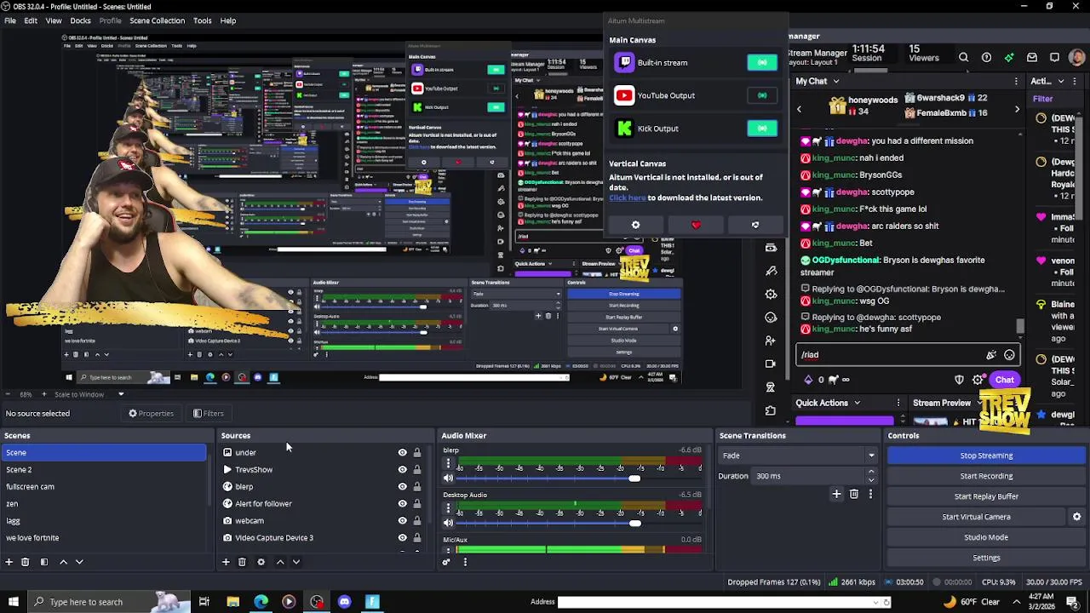Show next gift leaders with right chevron
The width and height of the screenshot is (1090, 613).
coord(1016,109)
